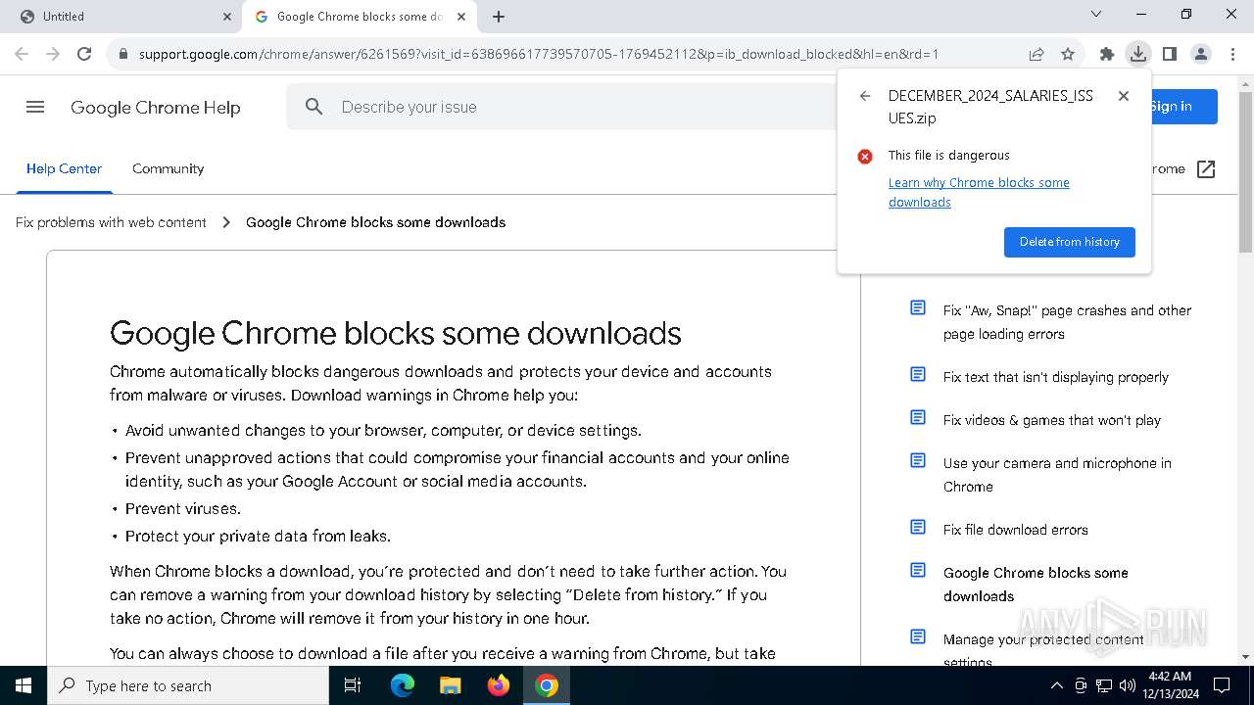Screen dimensions: 1254x705
Task: Bookmark this page with the star icon
Action: (x=1068, y=54)
